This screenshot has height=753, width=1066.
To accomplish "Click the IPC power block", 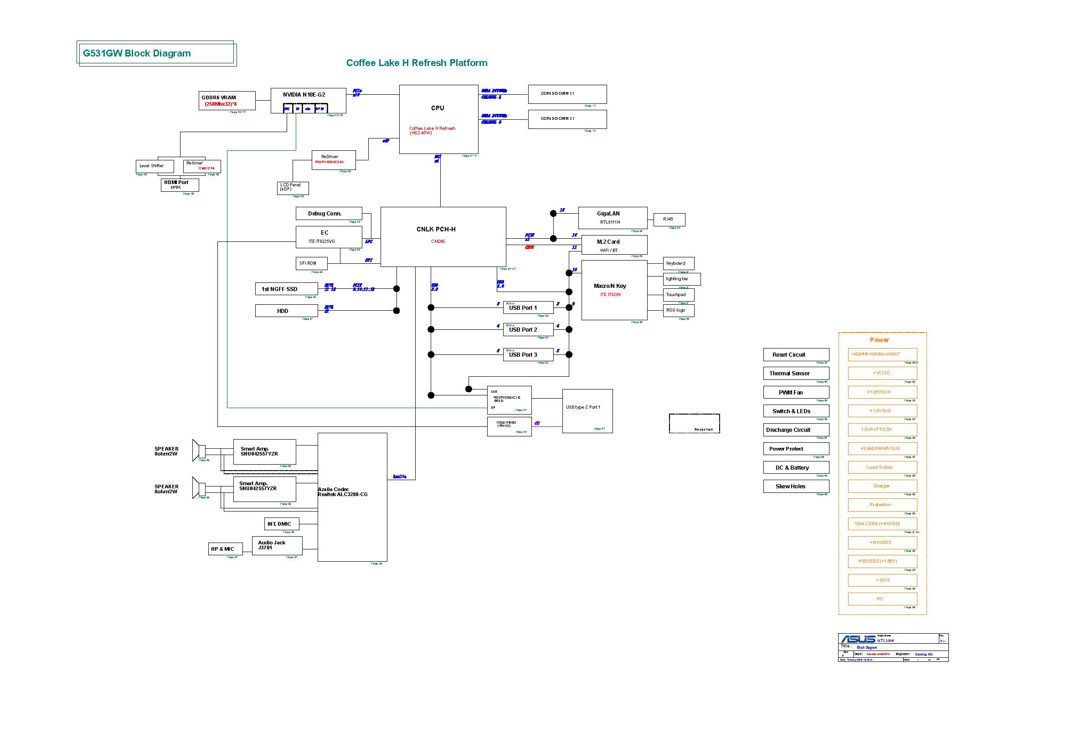I will tap(882, 599).
